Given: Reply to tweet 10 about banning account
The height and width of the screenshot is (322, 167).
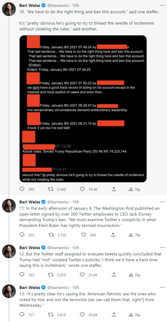Looking at the screenshot, I should pos(22,189).
